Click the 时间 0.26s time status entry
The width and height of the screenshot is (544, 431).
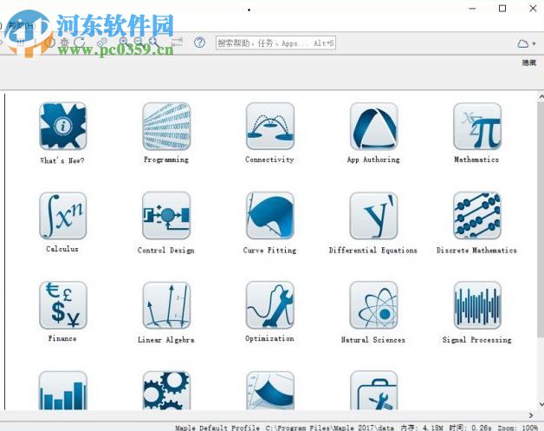[x=470, y=428]
